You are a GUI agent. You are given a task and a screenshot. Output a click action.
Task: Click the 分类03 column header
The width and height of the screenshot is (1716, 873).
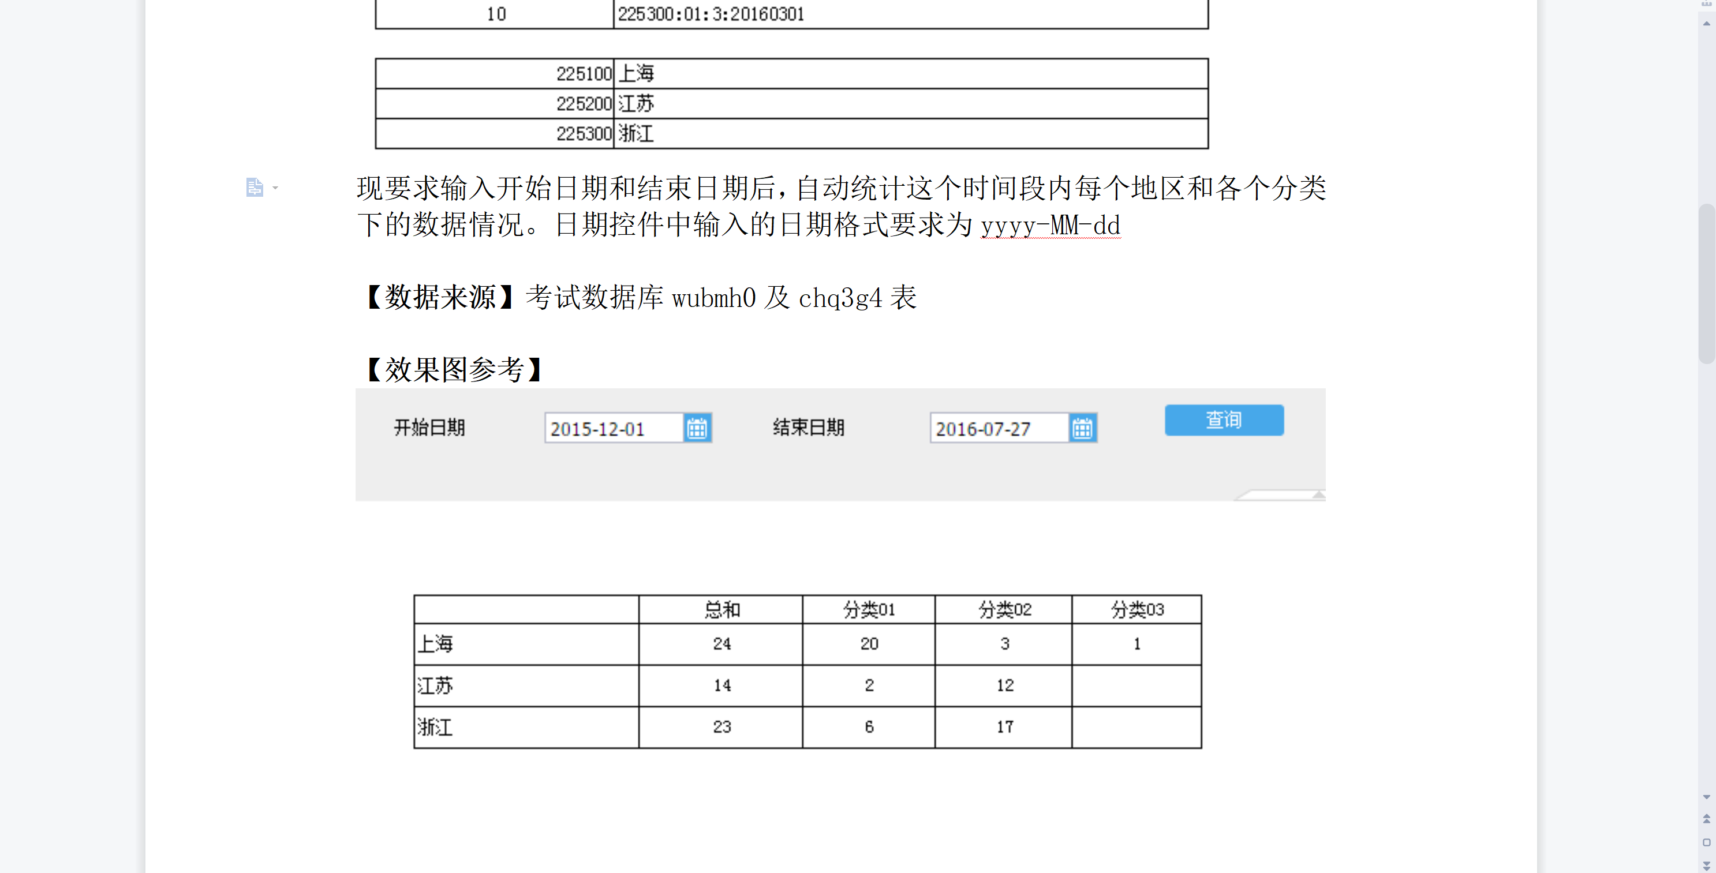[1136, 609]
